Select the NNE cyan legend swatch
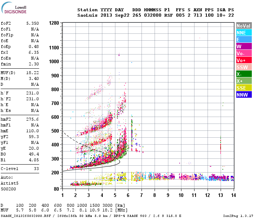The width and height of the screenshot is (254, 218). 244,33
